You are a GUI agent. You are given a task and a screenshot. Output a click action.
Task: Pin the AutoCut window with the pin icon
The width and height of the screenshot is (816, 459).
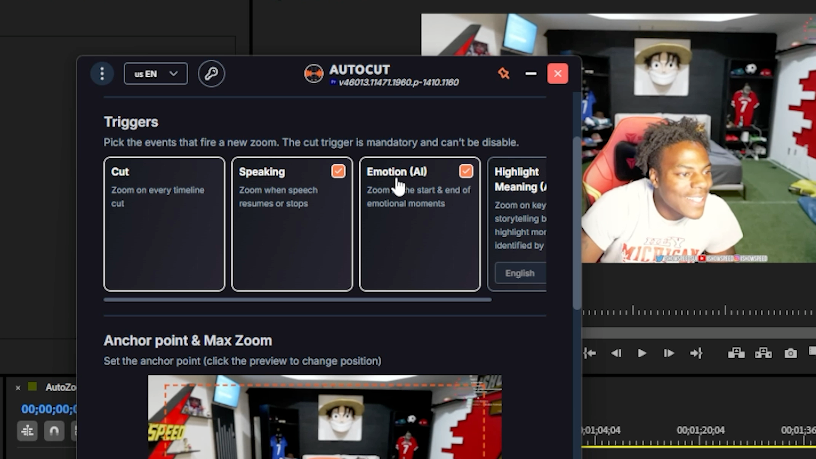504,74
